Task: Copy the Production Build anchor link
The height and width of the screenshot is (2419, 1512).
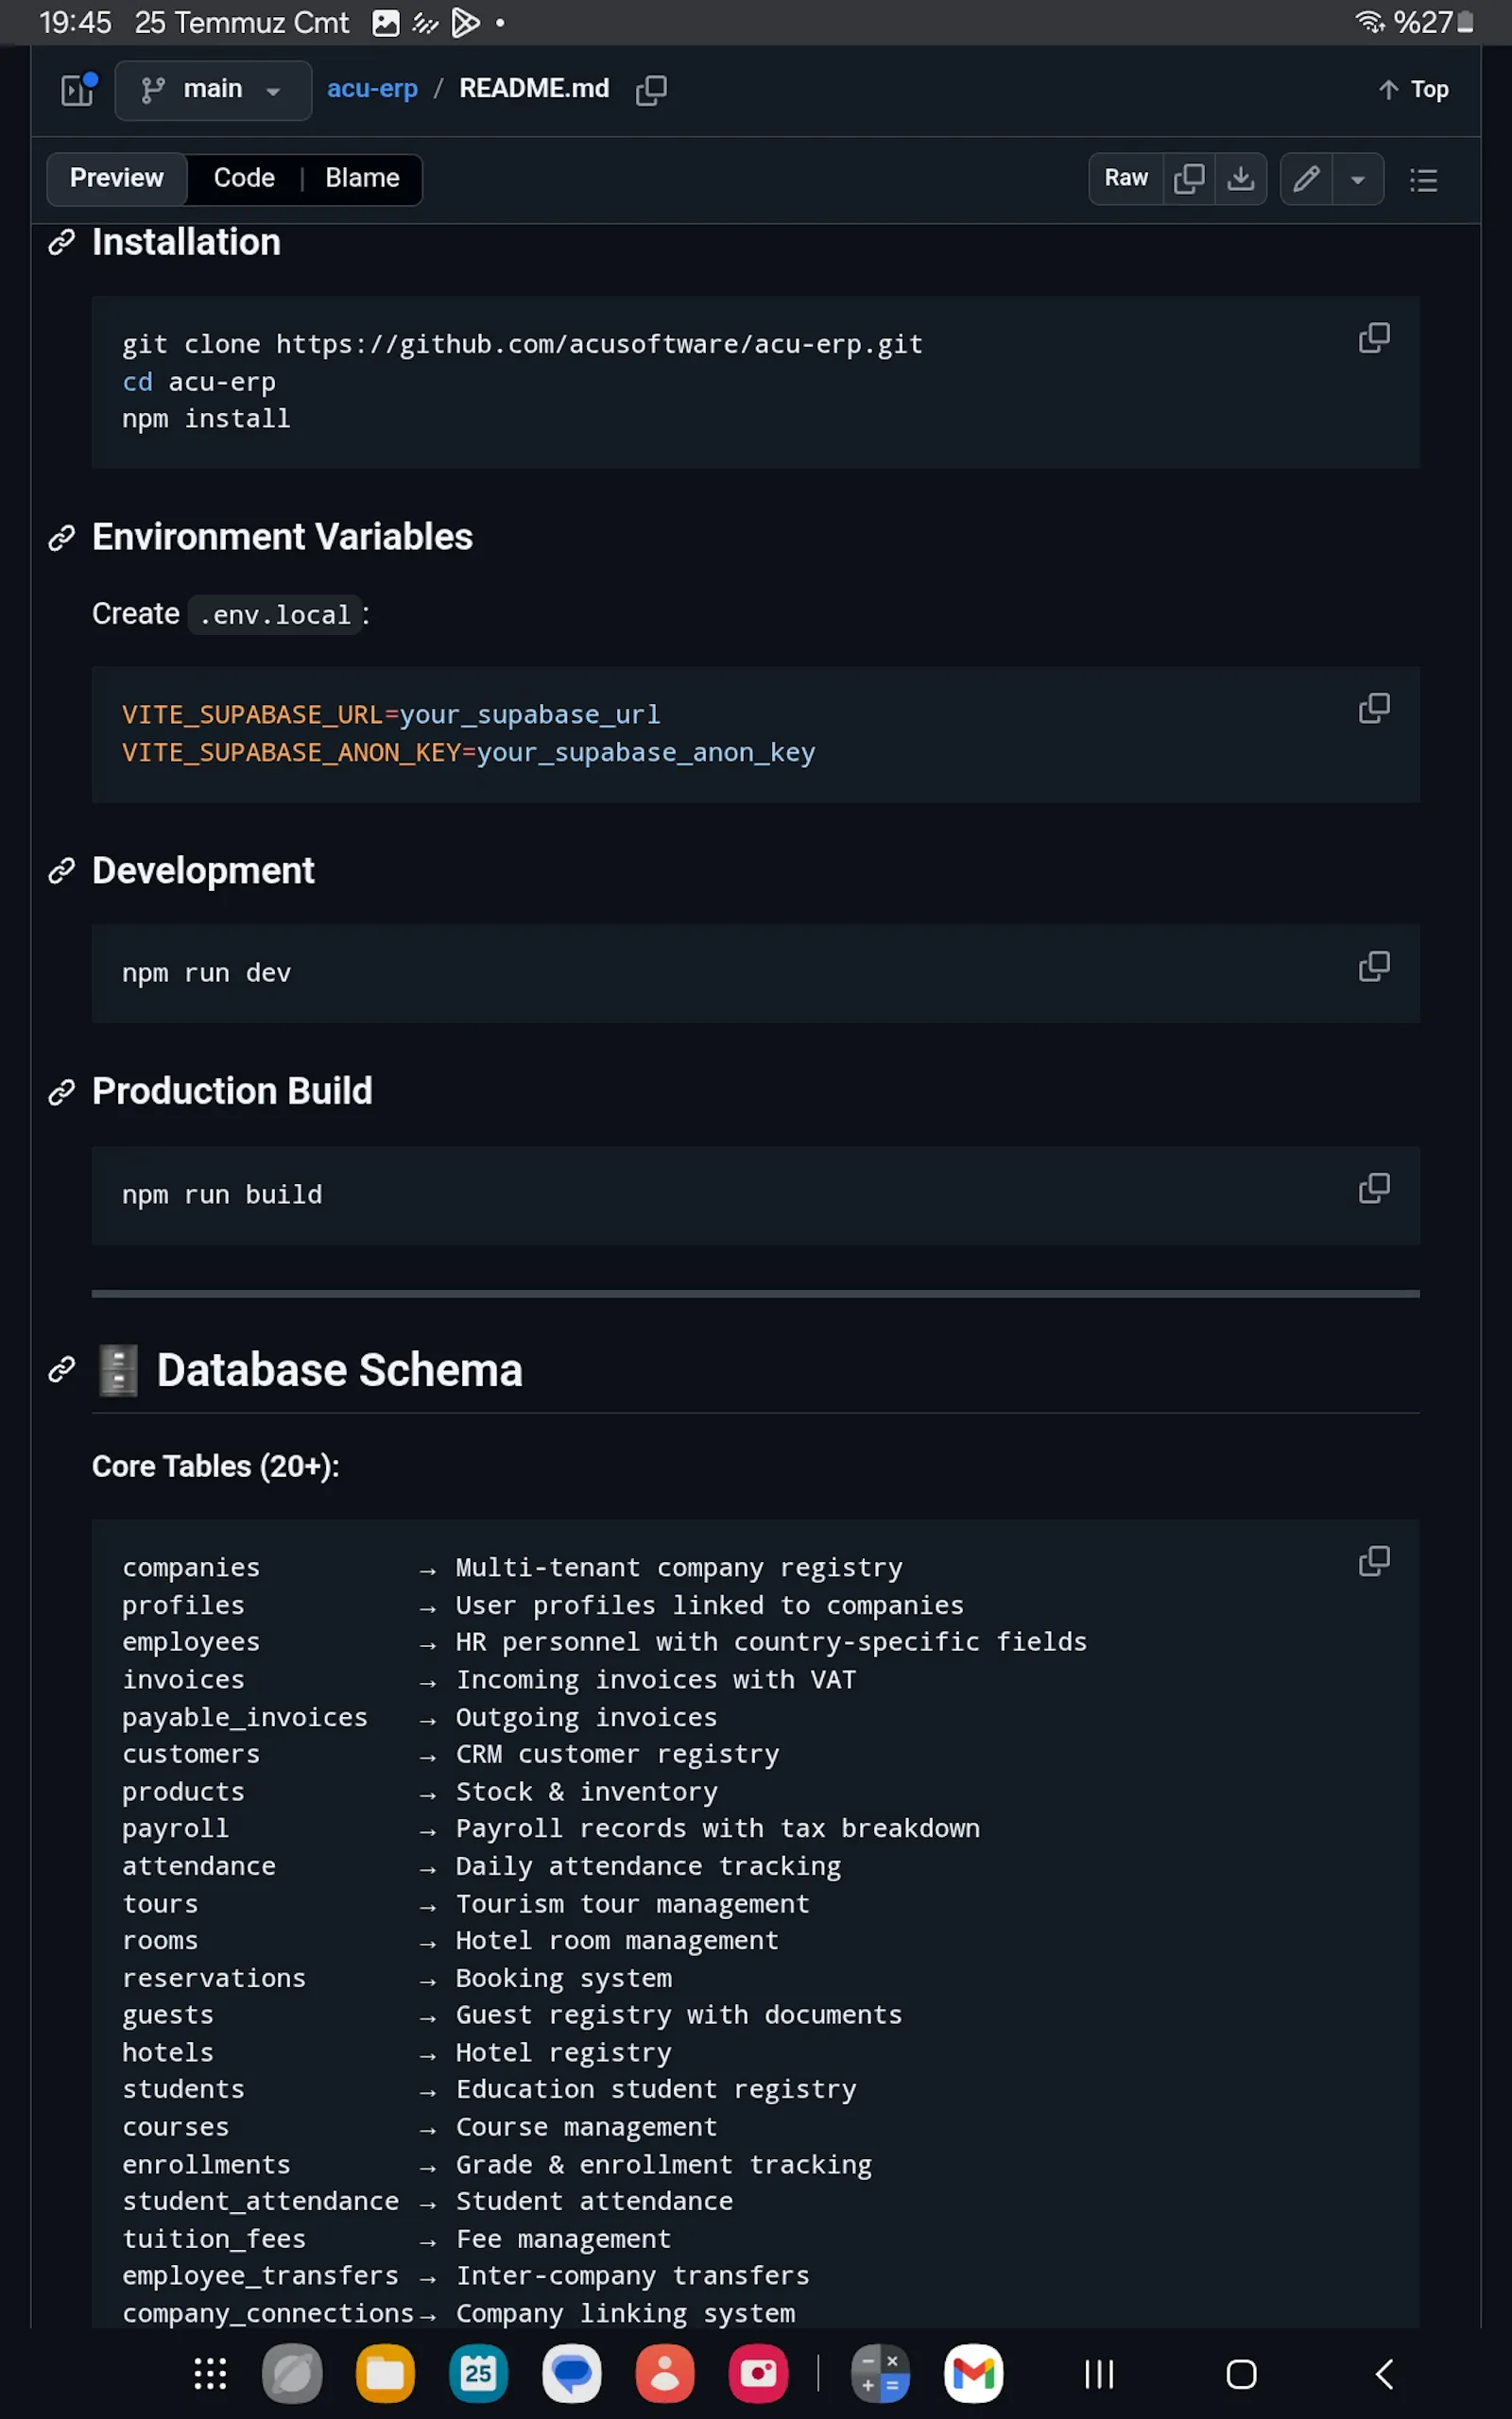Action: click(x=62, y=1091)
